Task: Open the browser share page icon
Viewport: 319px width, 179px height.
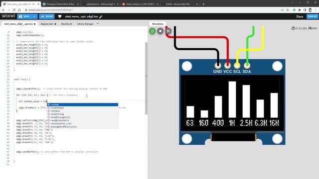Action: (x=282, y=10)
